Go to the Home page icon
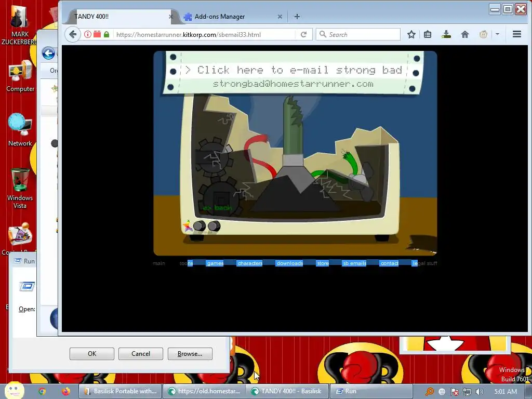 tap(465, 34)
